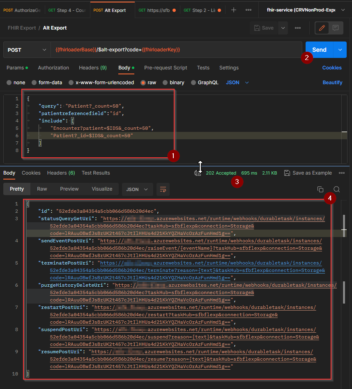Screen dimensions: 352x389
Task: Open the request Headers (9) tab
Action: click(x=93, y=68)
